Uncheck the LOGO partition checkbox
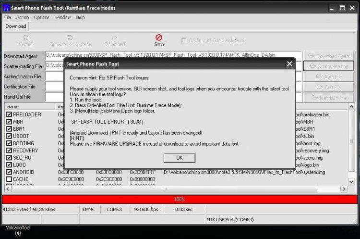360x239 pixels. click(9, 164)
